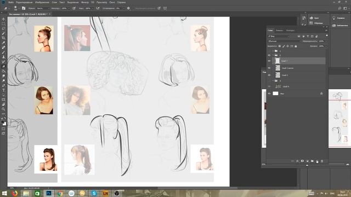Add a layer mask with bottom icon
351x197 pixels.
coord(302,161)
